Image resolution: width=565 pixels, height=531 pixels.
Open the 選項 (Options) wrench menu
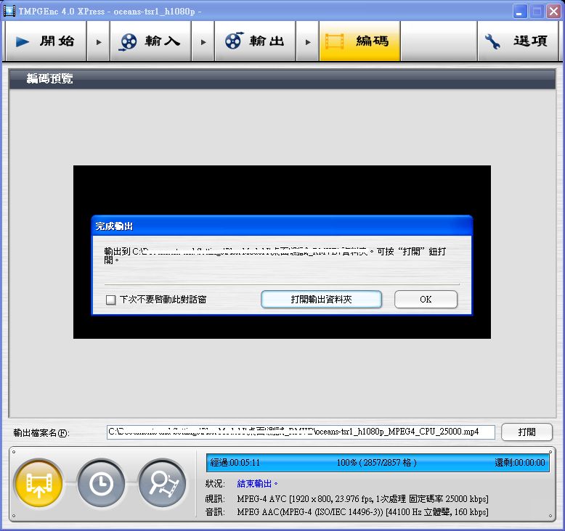pyautogui.click(x=518, y=41)
